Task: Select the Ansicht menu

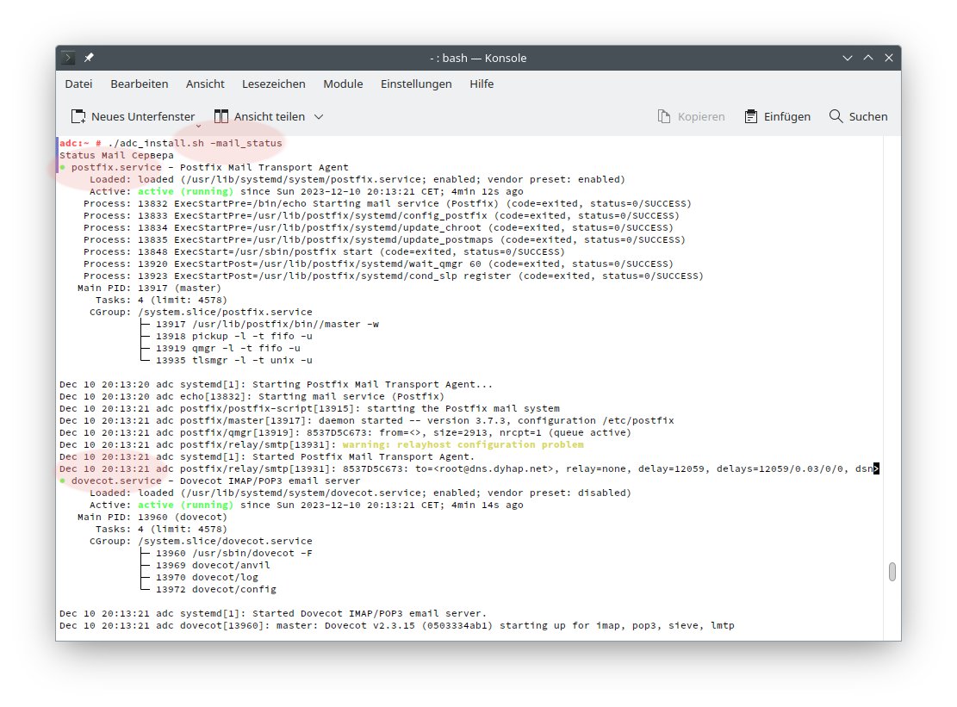Action: pos(205,84)
